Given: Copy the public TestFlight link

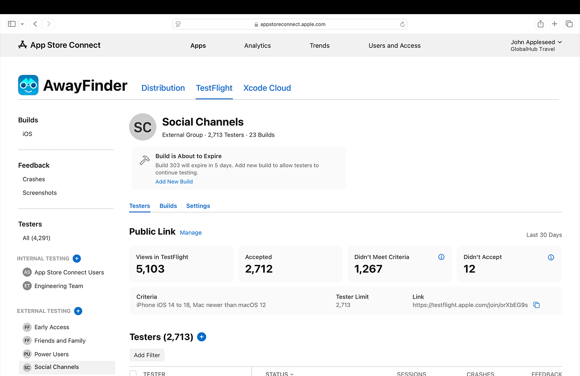Looking at the screenshot, I should point(536,305).
